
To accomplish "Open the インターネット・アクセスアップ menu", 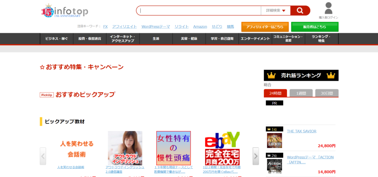I will click(x=123, y=38).
